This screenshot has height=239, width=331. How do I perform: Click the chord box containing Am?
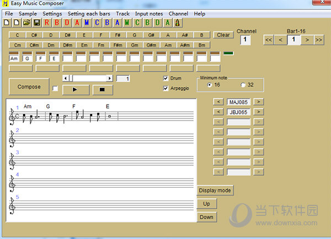[14, 58]
